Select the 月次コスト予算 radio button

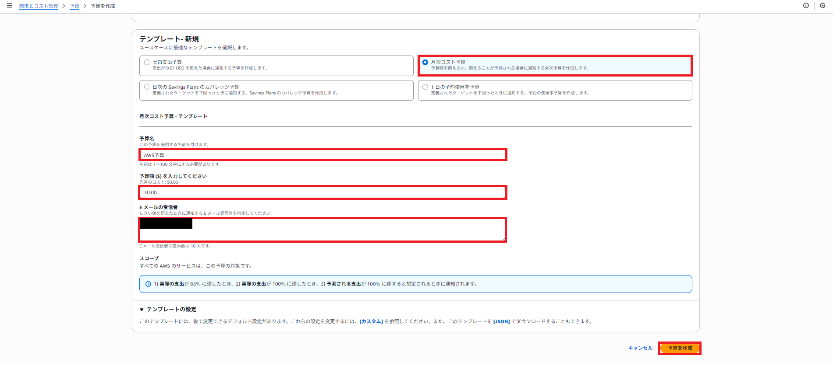pos(425,62)
